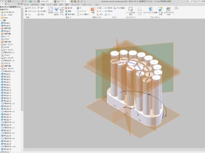Select the Circular Pattern (円形状) tool
205x153 pixels.
coord(108,11)
